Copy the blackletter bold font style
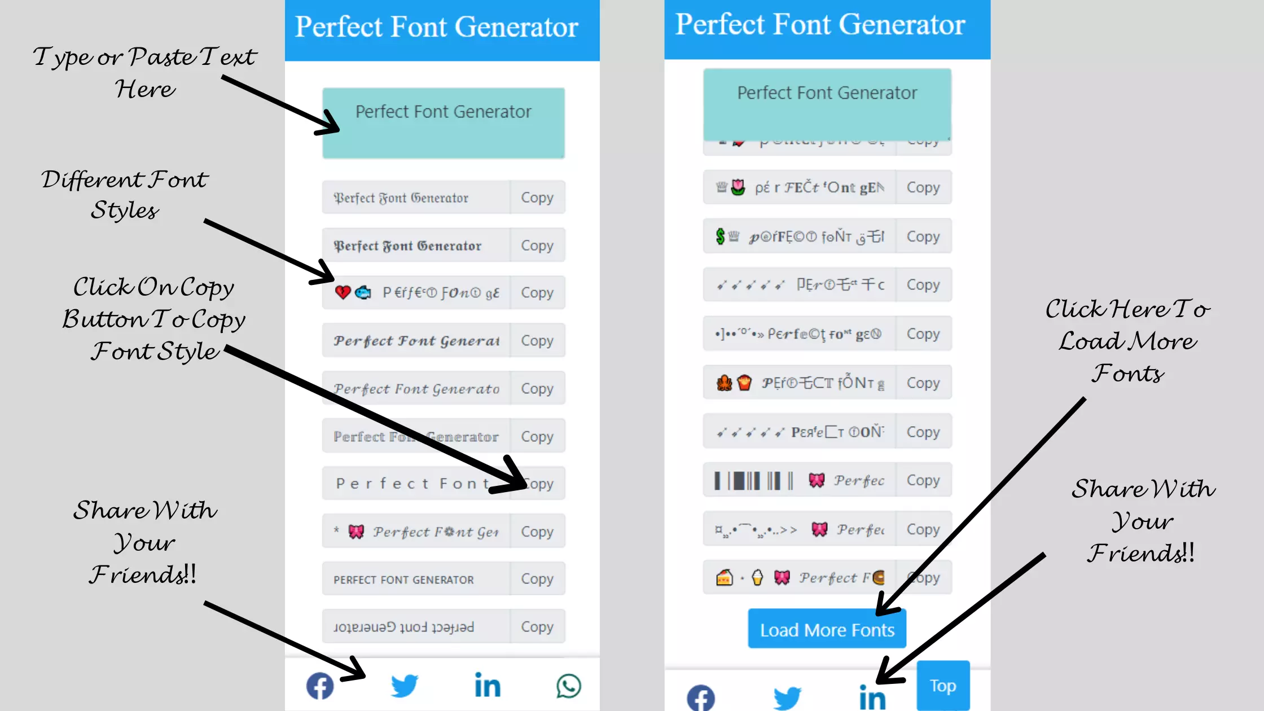Screen dimensions: 1264x711 pyautogui.click(x=537, y=245)
